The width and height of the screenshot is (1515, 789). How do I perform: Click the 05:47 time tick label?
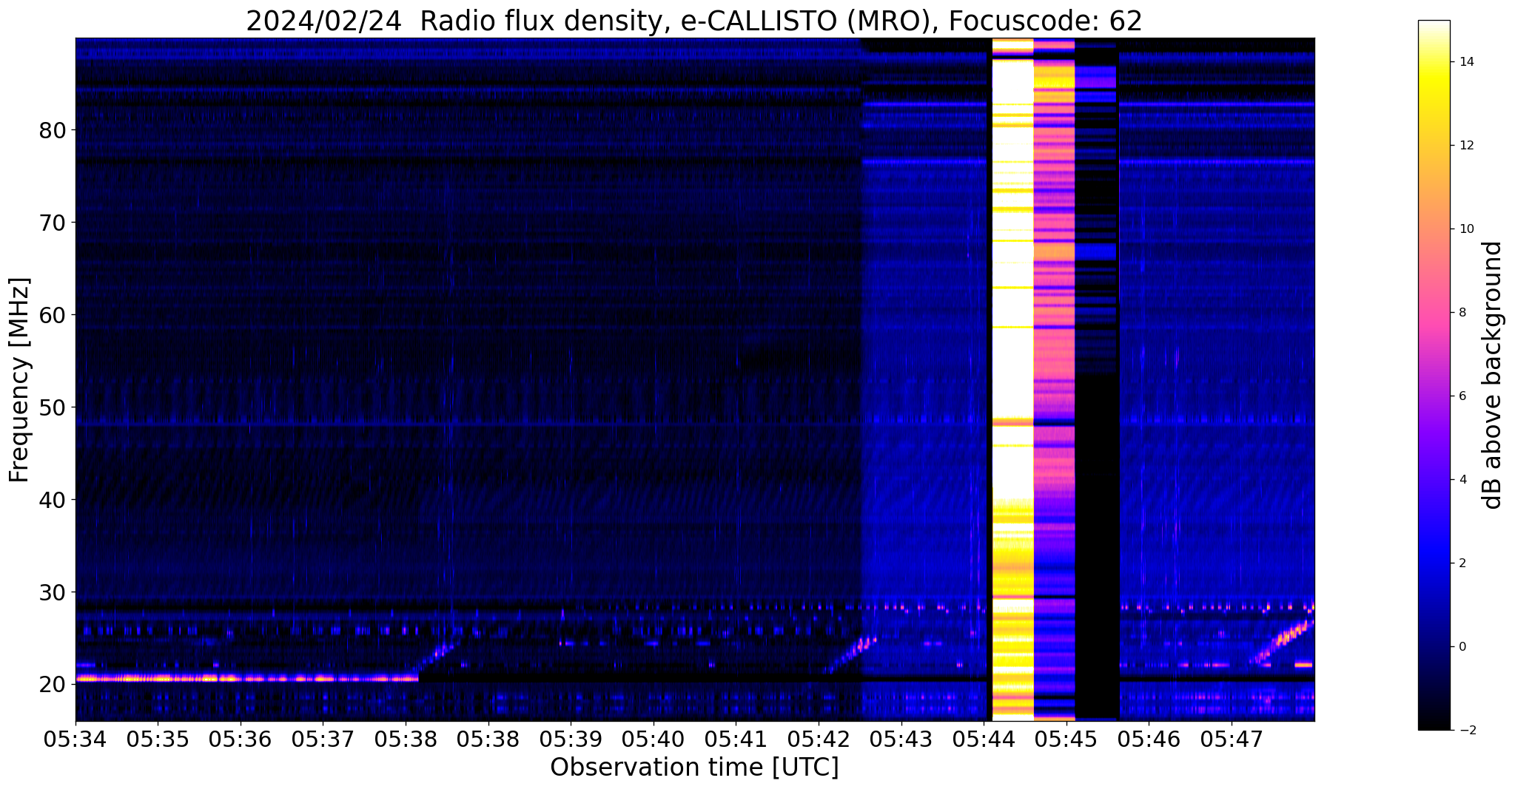tap(1232, 739)
